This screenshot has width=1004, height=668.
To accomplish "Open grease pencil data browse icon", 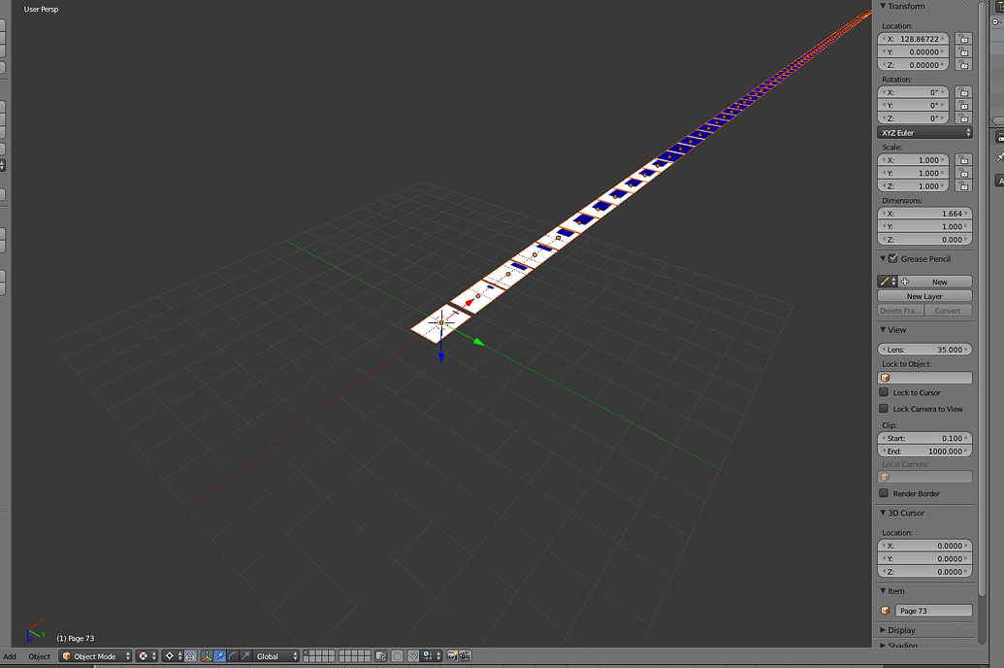I will coord(888,282).
